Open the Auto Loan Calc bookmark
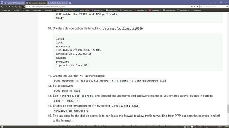229x128 pixels. coord(169,10)
